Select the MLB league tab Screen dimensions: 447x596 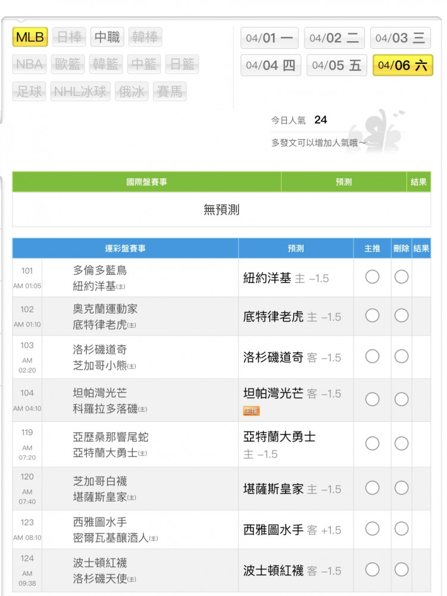(30, 38)
